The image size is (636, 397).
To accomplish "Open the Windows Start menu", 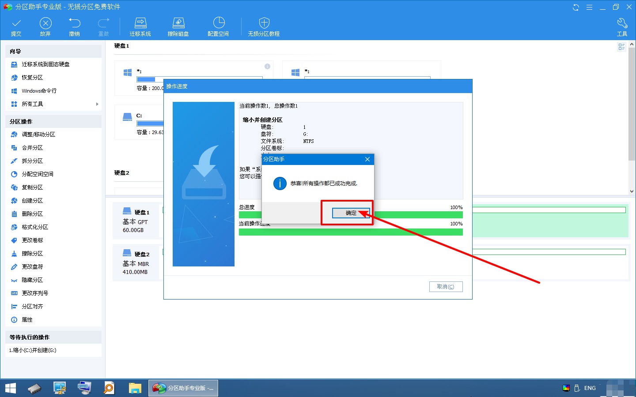I will [10, 388].
